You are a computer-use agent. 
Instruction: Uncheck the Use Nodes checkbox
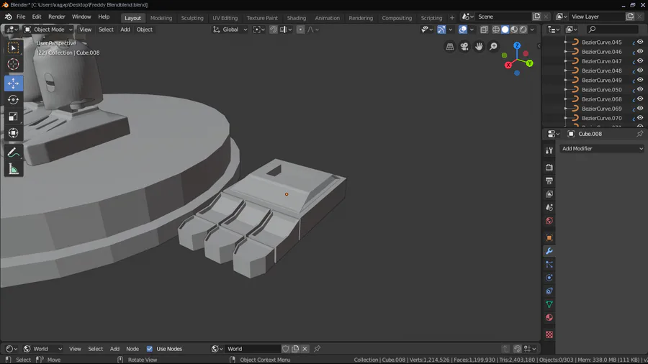[150, 349]
